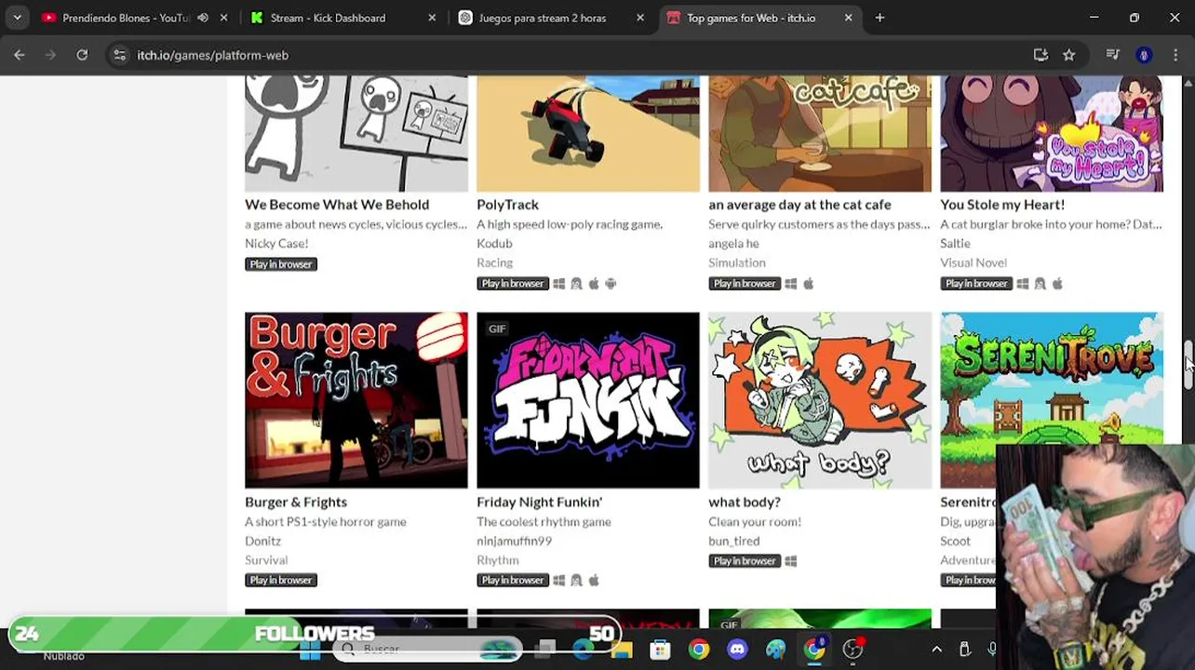Image resolution: width=1195 pixels, height=670 pixels.
Task: Click the macOS icon under Friday Night Funkin'
Action: pos(594,581)
